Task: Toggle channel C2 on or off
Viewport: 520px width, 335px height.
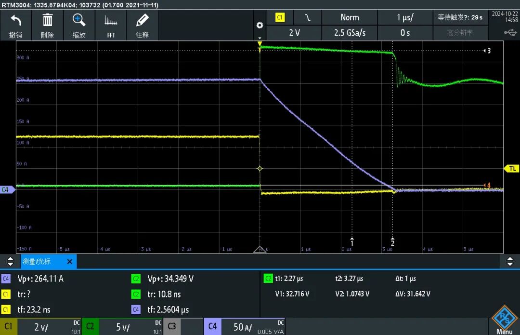Action: click(90, 327)
